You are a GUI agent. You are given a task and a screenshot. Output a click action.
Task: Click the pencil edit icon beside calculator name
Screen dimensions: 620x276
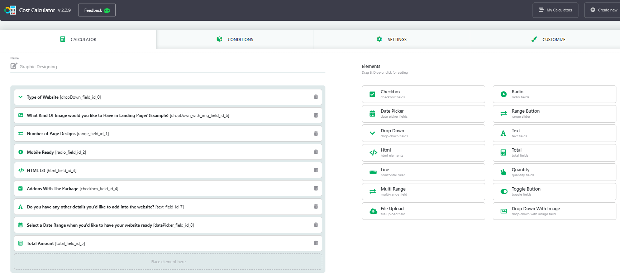(14, 66)
